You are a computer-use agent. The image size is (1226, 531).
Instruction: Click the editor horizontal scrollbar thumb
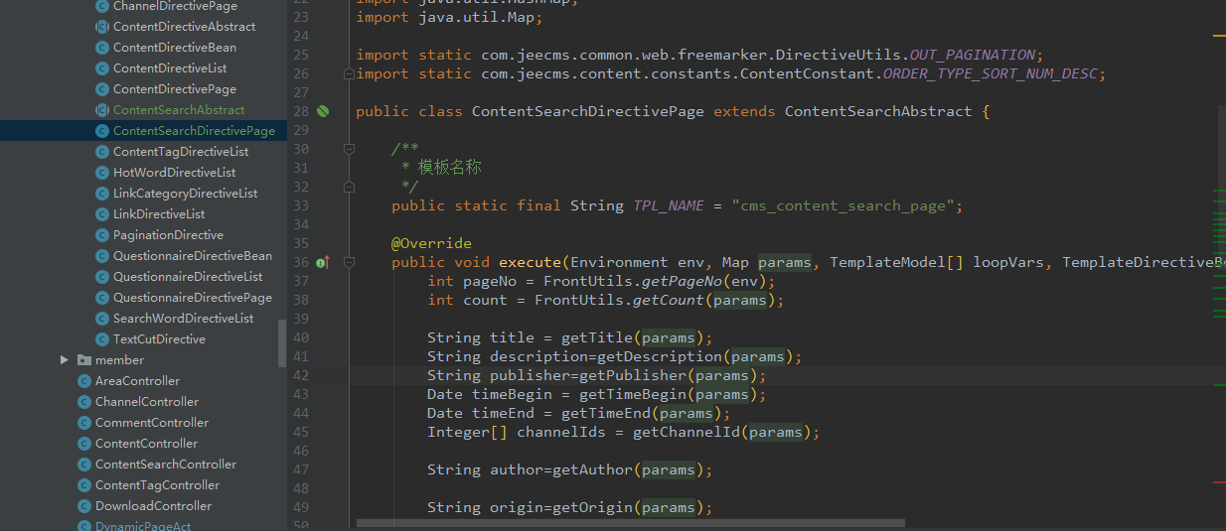630,522
